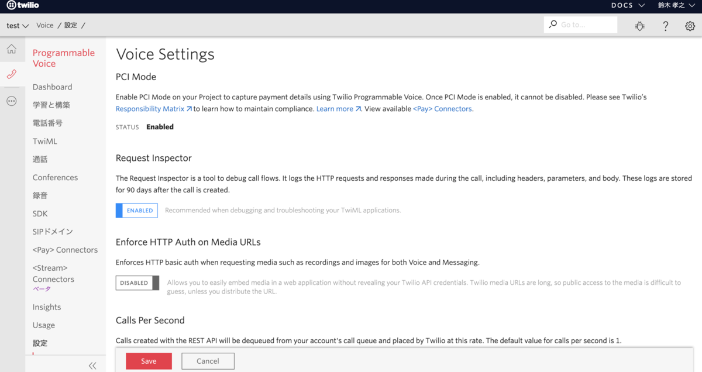Select the Programmable Voice phone icon
This screenshot has height=372, width=702.
pos(12,74)
